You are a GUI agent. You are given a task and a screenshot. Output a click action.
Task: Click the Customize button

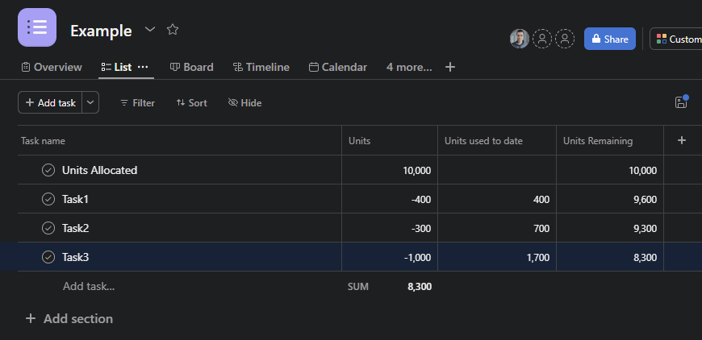tap(678, 39)
